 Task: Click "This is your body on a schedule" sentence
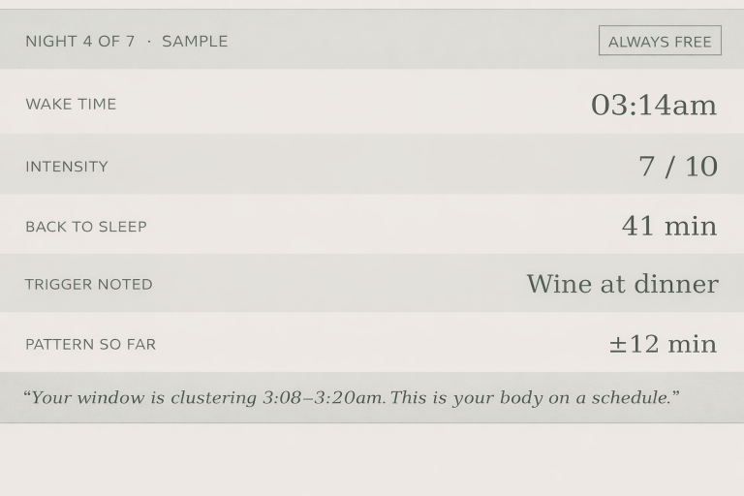531,398
